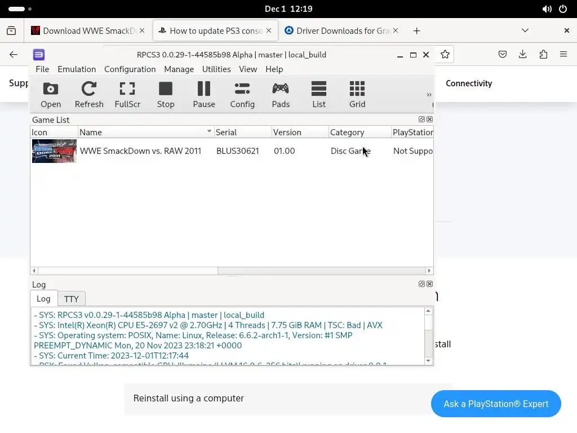Screen dimensions: 577x433
Task: Open settings via the Config icon
Action: [x=242, y=95]
